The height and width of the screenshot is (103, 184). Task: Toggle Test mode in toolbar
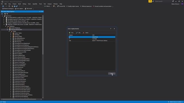click(x=28, y=9)
